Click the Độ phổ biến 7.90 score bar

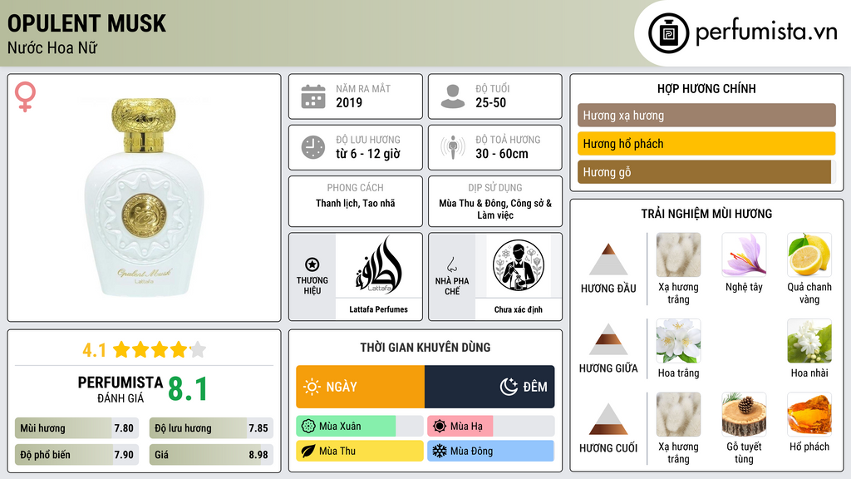(x=76, y=455)
